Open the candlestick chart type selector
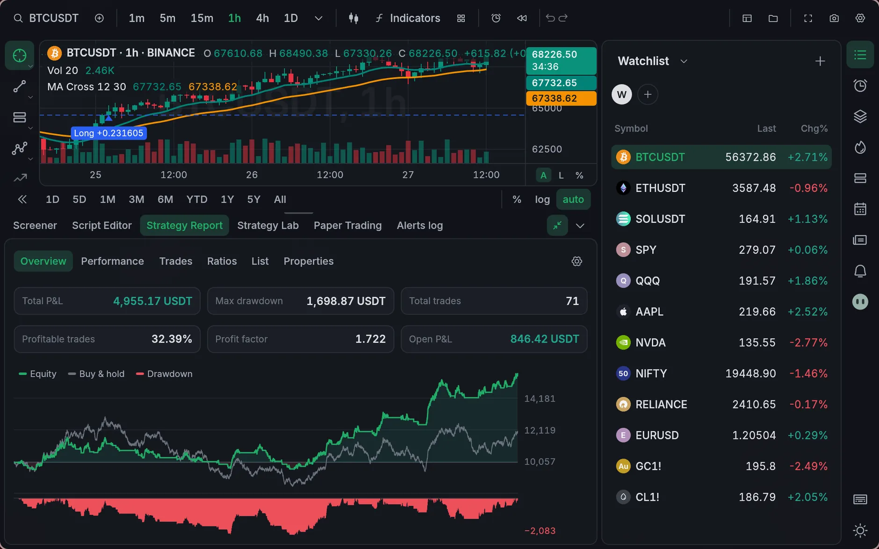This screenshot has height=549, width=879. tap(353, 18)
